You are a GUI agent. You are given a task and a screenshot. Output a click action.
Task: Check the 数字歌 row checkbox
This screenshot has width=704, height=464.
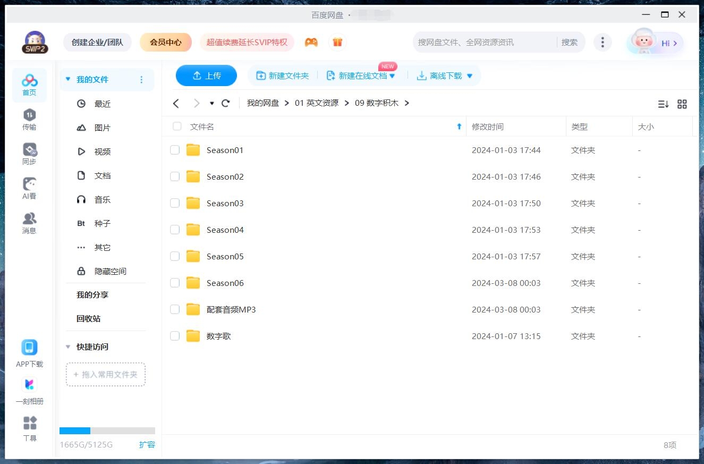175,336
